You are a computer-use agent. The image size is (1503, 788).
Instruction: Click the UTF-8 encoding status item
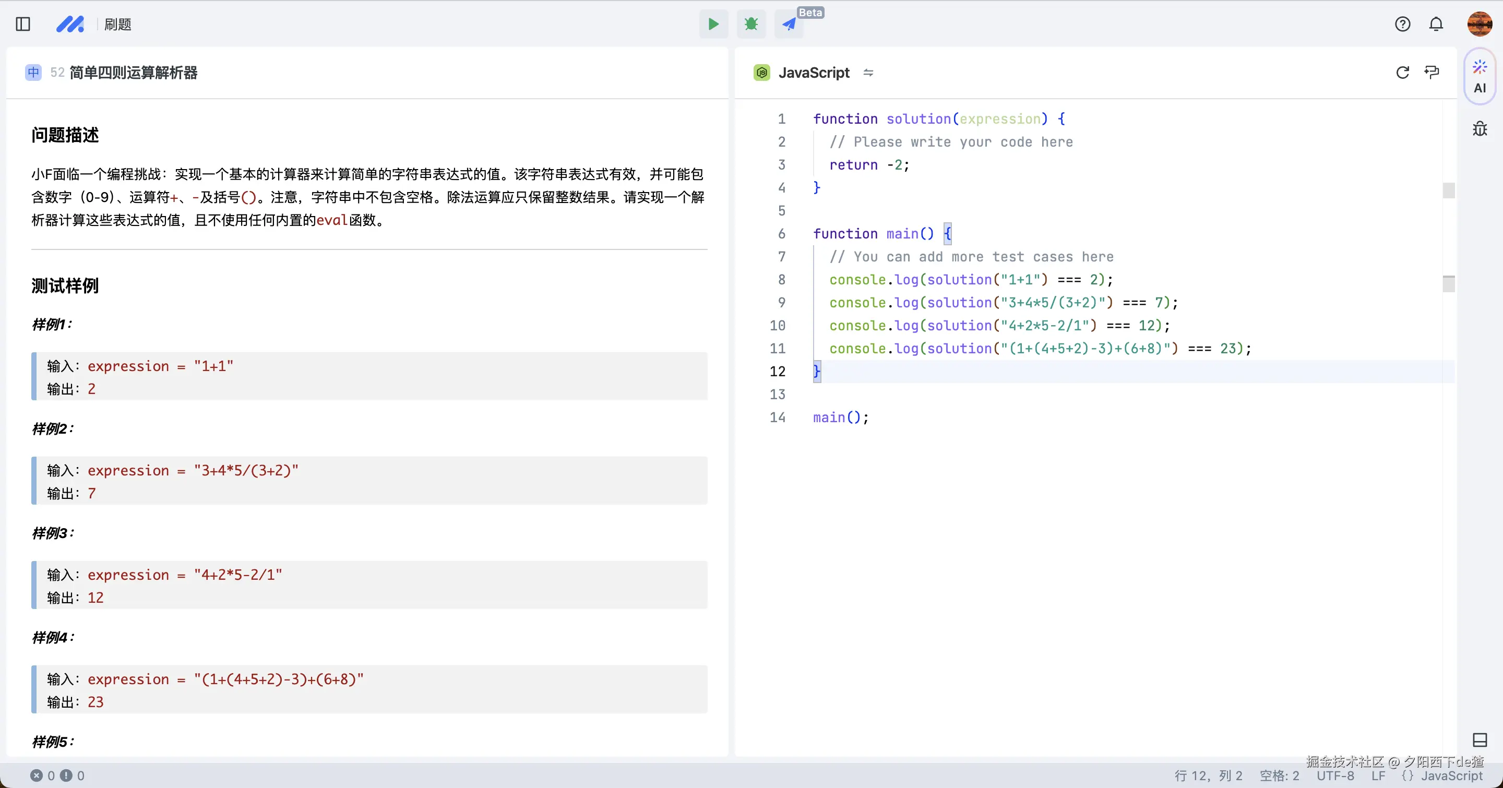pyautogui.click(x=1335, y=776)
